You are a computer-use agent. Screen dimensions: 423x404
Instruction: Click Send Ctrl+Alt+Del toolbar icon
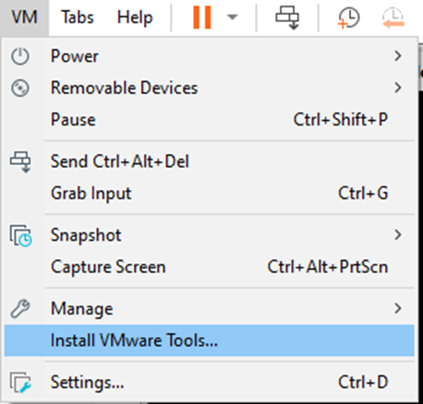(287, 18)
